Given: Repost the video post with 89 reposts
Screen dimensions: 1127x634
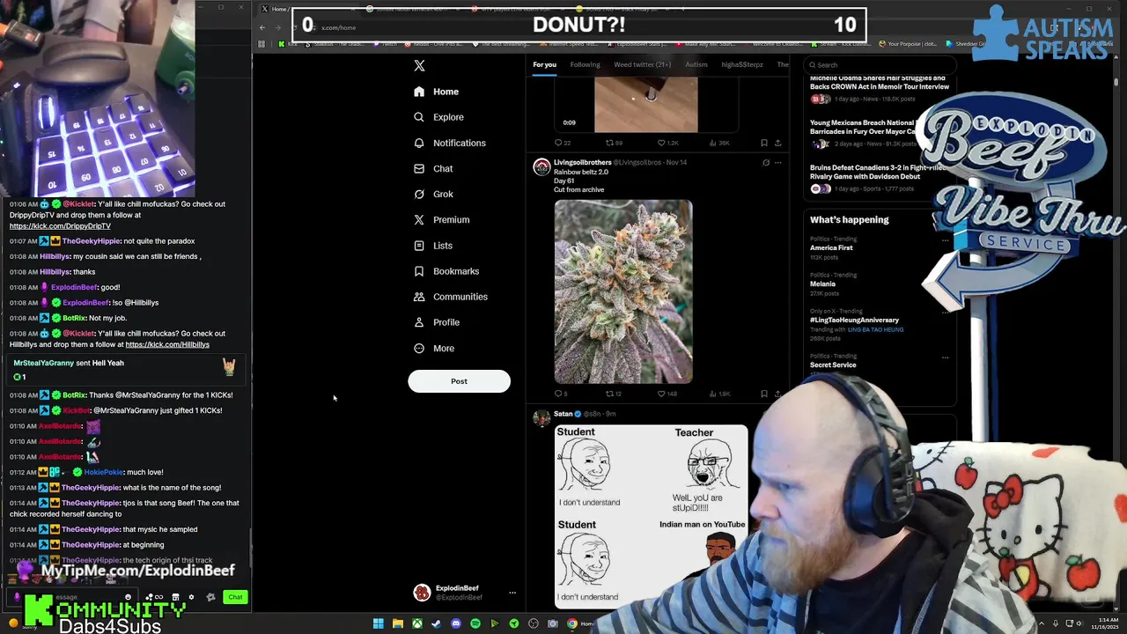Looking at the screenshot, I should pos(614,143).
